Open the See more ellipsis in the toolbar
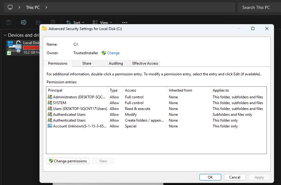This screenshot has width=281, height=185. tap(124, 22)
